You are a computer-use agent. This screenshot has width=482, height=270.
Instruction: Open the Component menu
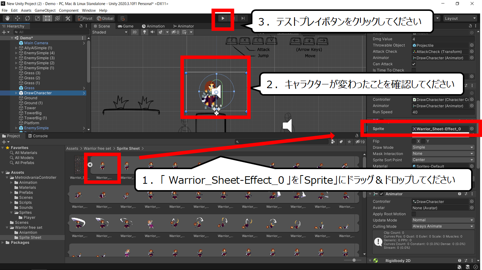(69, 10)
